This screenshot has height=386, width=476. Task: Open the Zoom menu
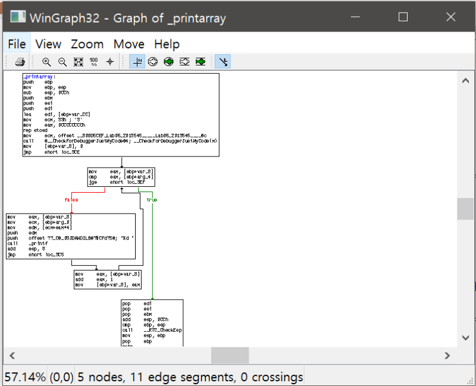point(87,44)
